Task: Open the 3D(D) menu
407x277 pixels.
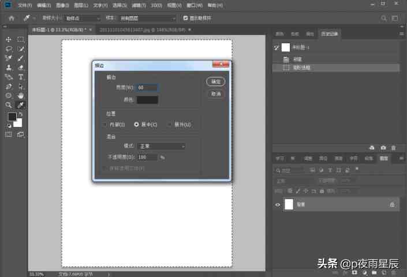Action: click(156, 5)
